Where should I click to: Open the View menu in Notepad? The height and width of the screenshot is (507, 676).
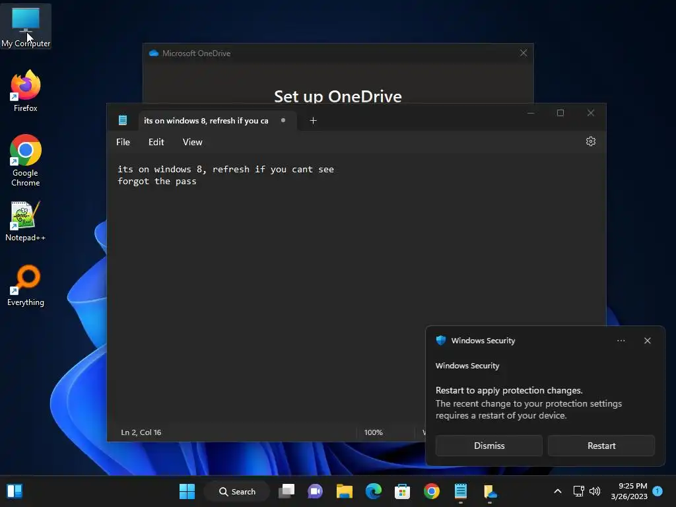point(192,142)
